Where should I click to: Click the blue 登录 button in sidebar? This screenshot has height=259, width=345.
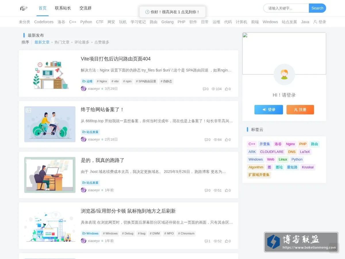(269, 110)
